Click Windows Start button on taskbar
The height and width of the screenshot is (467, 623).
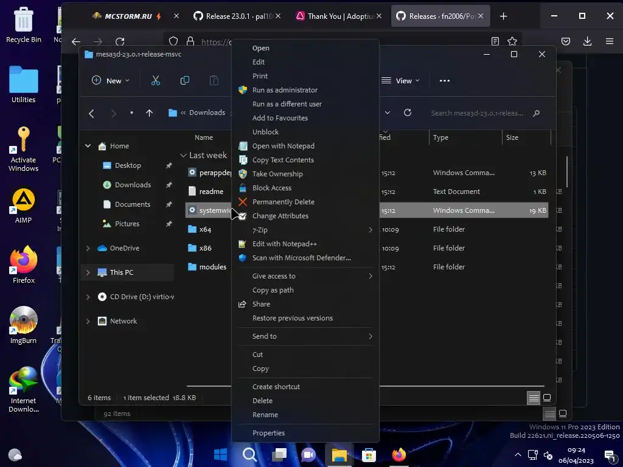coord(220,454)
